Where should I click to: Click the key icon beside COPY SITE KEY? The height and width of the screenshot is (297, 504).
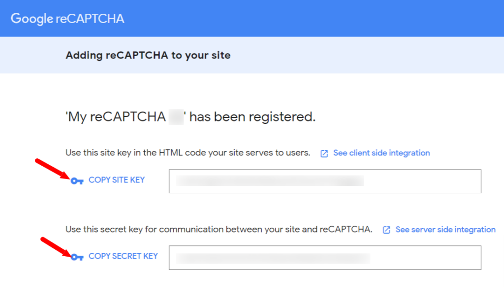77,181
